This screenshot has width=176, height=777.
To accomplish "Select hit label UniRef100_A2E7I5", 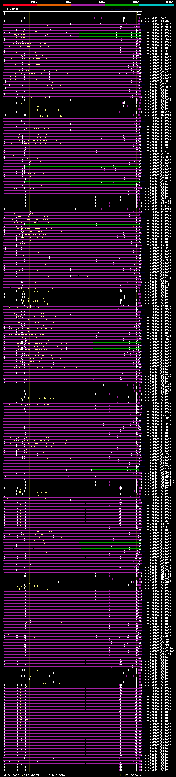I will 158,376.
